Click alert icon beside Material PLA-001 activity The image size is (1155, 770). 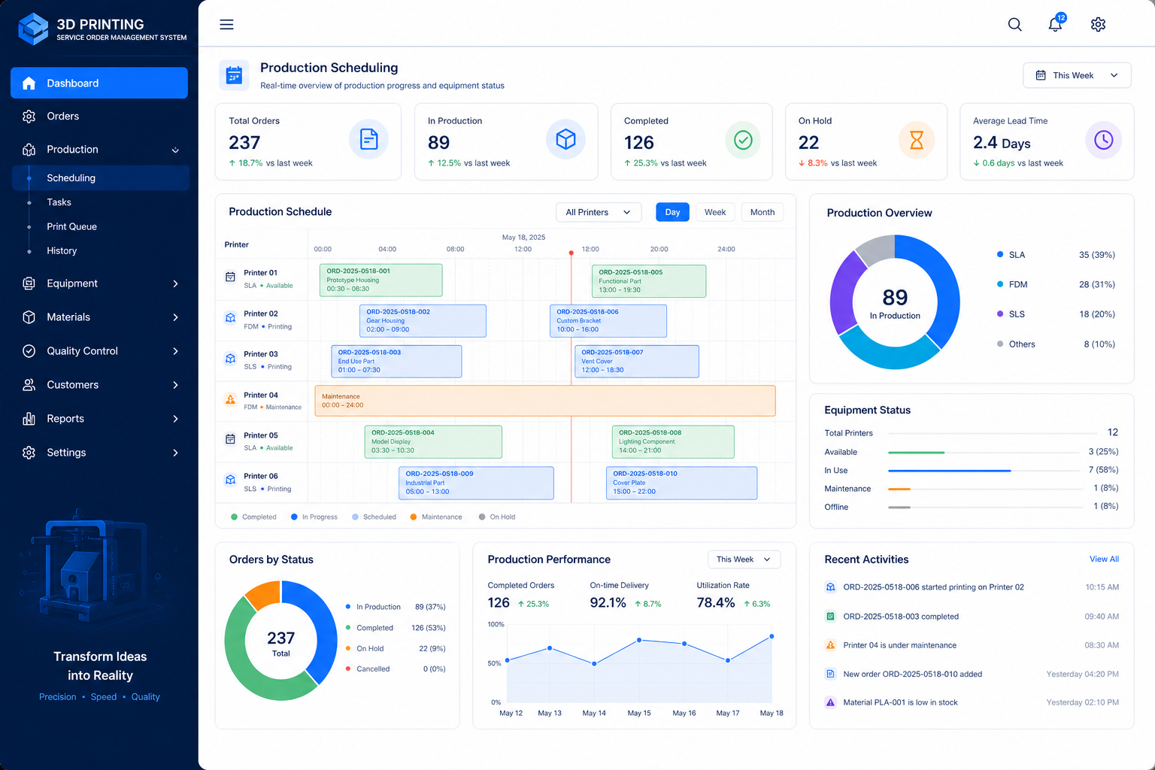[830, 702]
